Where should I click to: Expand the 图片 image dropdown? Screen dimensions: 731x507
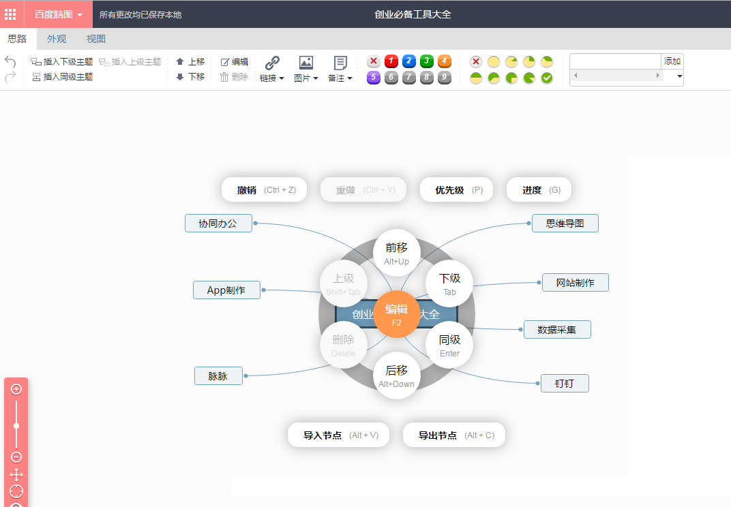306,70
